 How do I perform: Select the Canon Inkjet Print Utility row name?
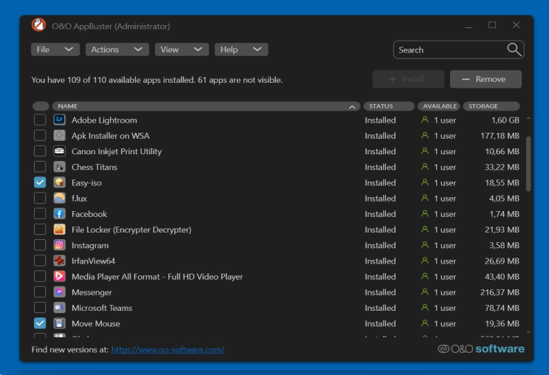click(117, 151)
